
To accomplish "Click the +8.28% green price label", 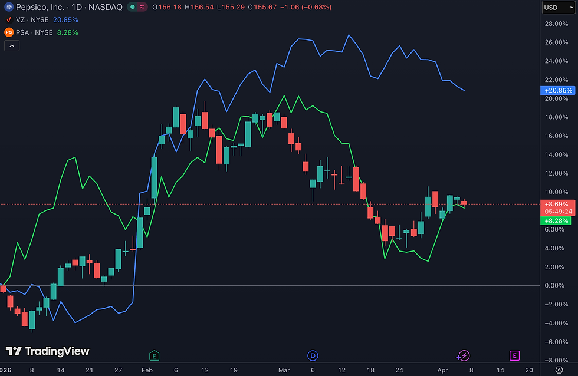I will (x=556, y=220).
